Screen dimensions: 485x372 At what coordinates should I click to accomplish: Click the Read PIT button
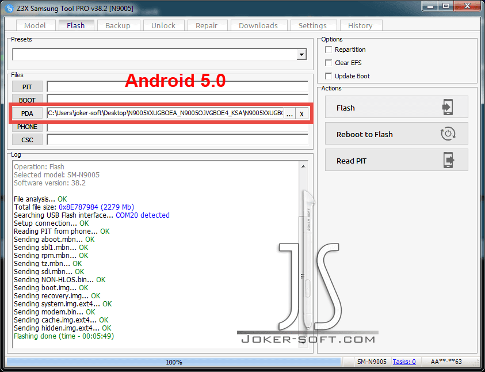point(396,160)
